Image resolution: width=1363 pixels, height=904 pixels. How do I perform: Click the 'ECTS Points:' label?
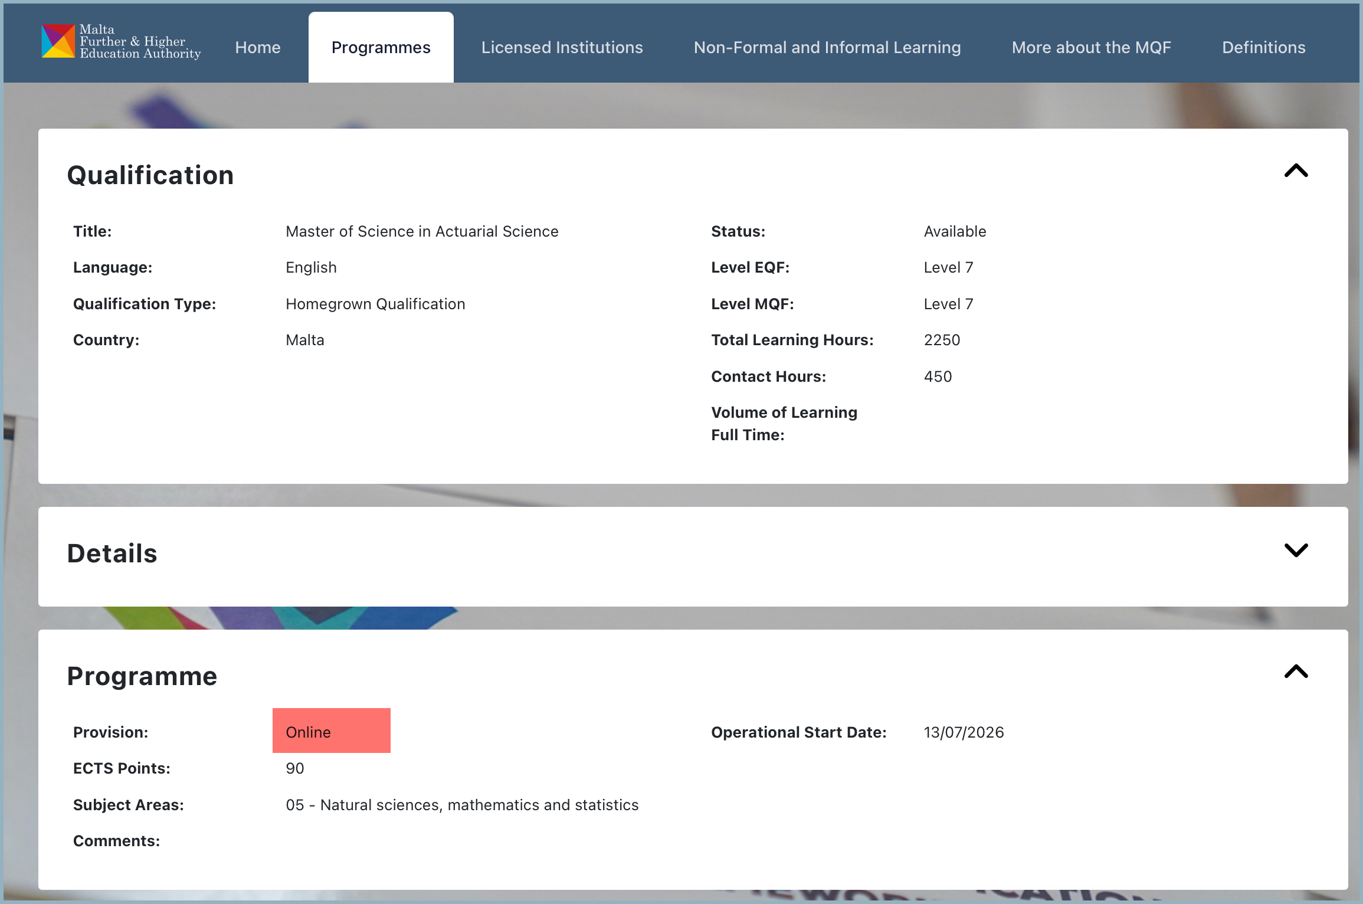click(x=122, y=768)
